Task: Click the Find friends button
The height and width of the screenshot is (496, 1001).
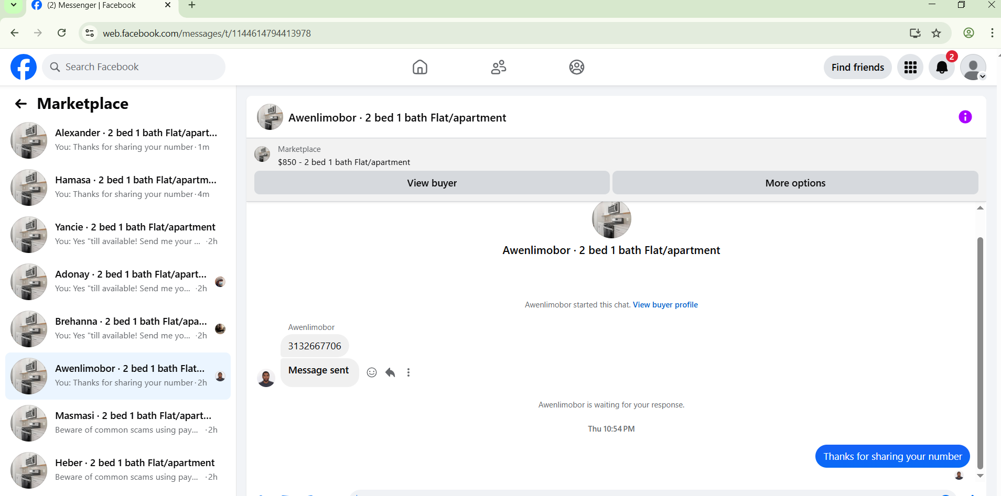Action: [857, 67]
